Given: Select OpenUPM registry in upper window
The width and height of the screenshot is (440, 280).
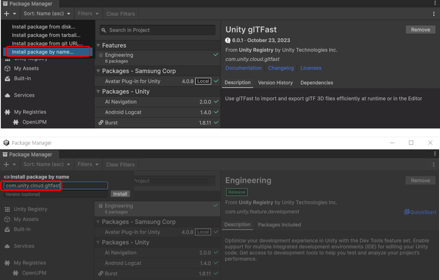Looking at the screenshot, I should click(x=34, y=122).
